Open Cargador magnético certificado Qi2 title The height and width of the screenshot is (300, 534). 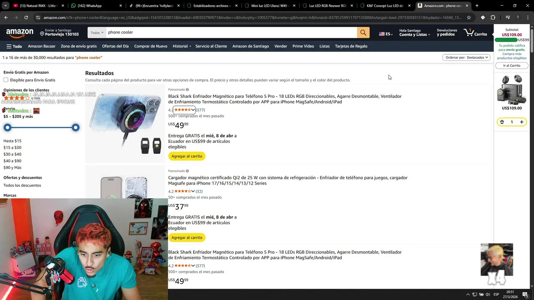point(288,180)
